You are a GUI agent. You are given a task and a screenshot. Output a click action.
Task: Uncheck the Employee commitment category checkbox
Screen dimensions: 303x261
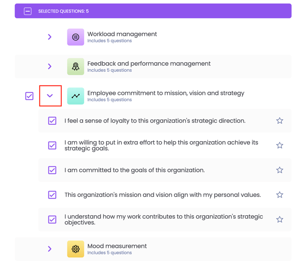(x=29, y=96)
